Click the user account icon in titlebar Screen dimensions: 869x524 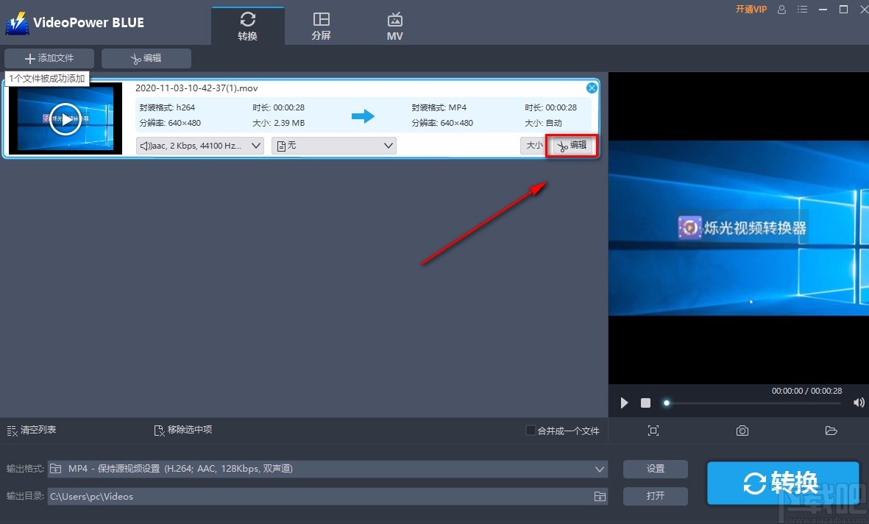click(781, 10)
